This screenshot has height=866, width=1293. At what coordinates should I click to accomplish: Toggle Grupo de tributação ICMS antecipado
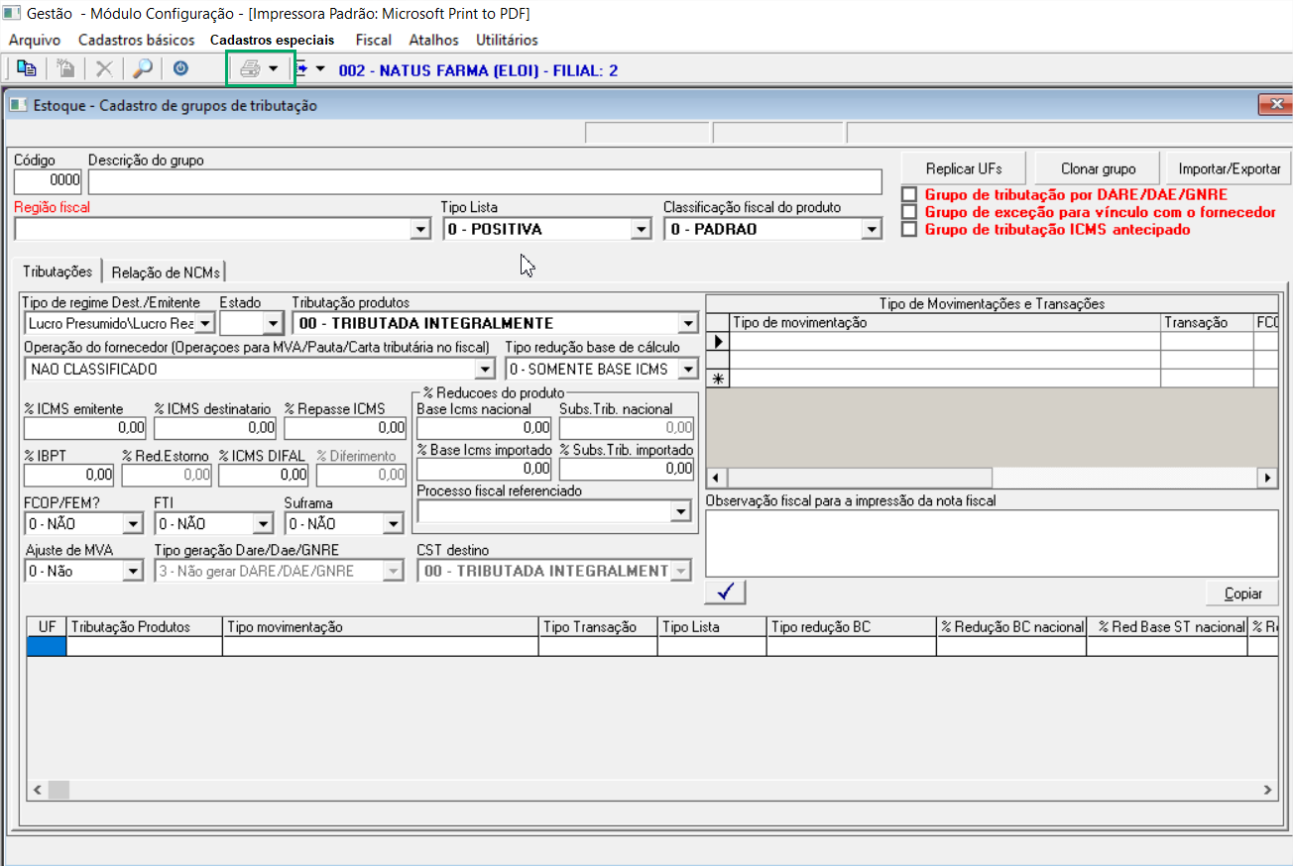pos(908,229)
